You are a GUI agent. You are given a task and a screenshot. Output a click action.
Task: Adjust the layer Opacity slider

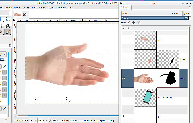point(155,18)
